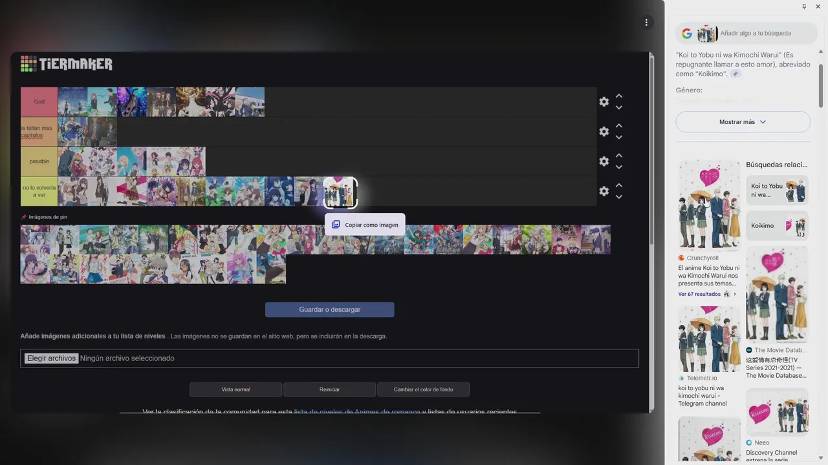
Task: Move the 'pasable' tier down
Action: [619, 167]
